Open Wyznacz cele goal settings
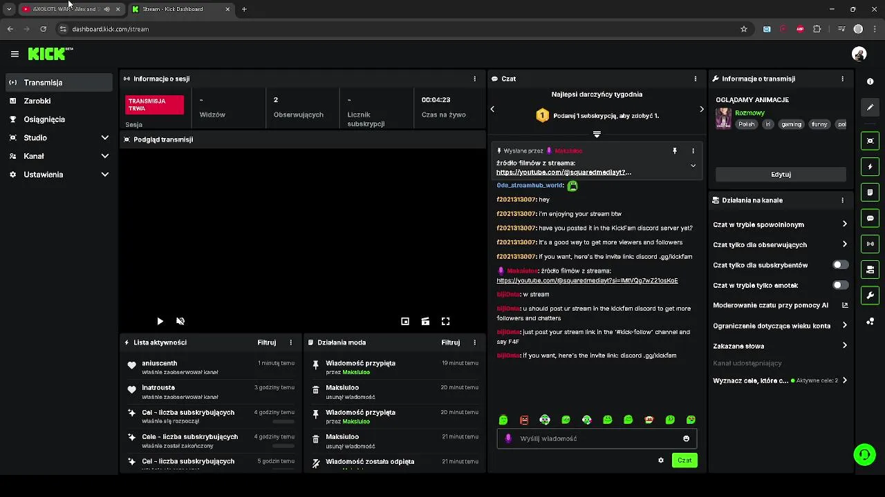The image size is (885, 497). pos(781,380)
